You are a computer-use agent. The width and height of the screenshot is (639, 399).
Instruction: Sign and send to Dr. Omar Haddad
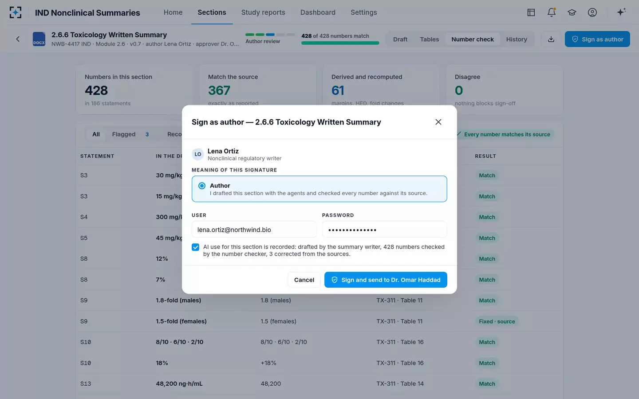386,280
